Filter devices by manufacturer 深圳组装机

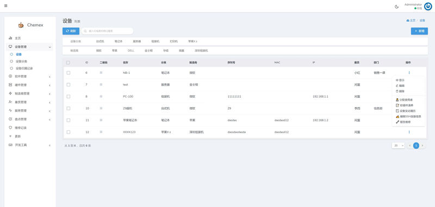tap(201, 51)
